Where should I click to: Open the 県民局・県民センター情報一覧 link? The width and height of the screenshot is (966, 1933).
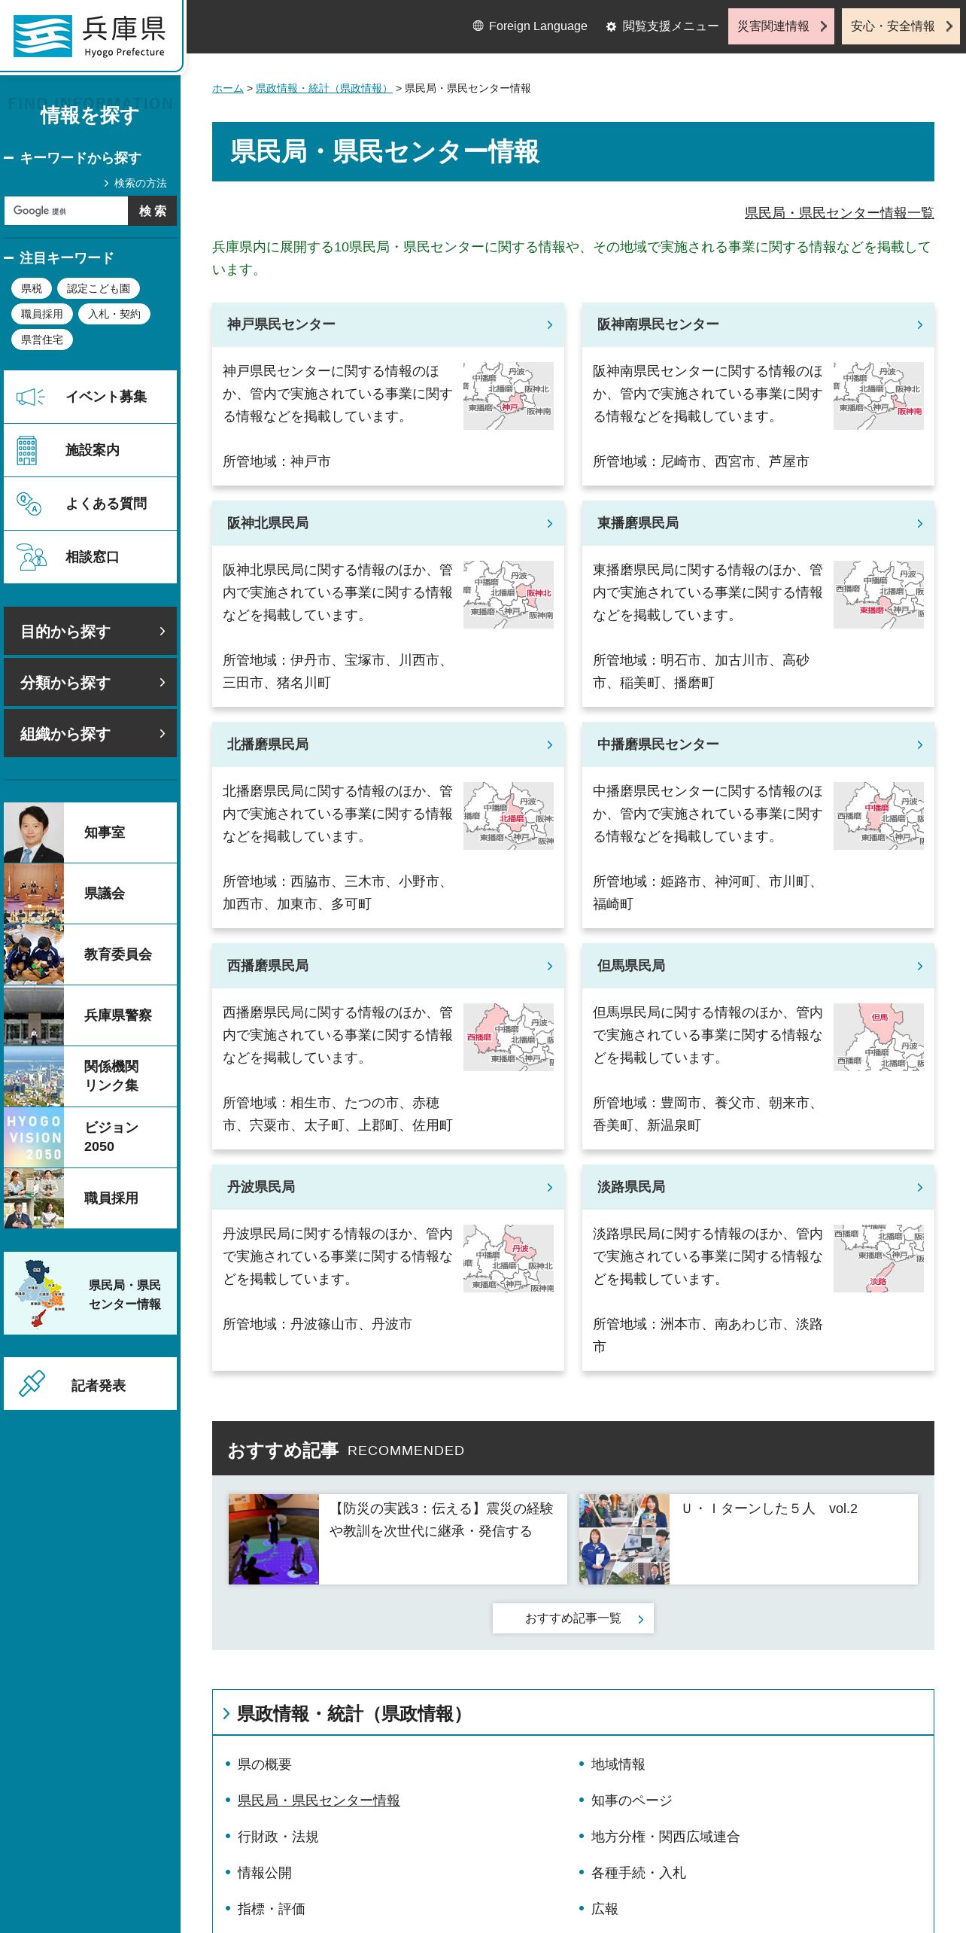[x=840, y=213]
